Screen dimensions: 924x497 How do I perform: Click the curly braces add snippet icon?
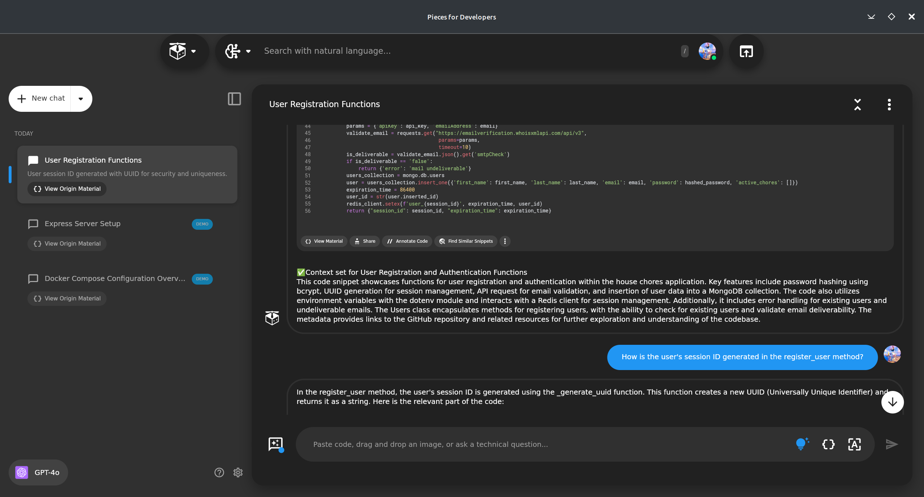tap(828, 444)
